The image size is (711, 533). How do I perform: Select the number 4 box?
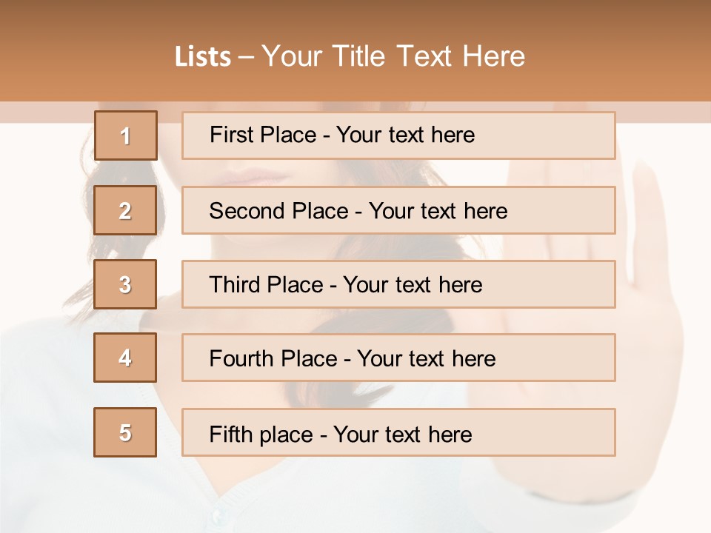125,358
